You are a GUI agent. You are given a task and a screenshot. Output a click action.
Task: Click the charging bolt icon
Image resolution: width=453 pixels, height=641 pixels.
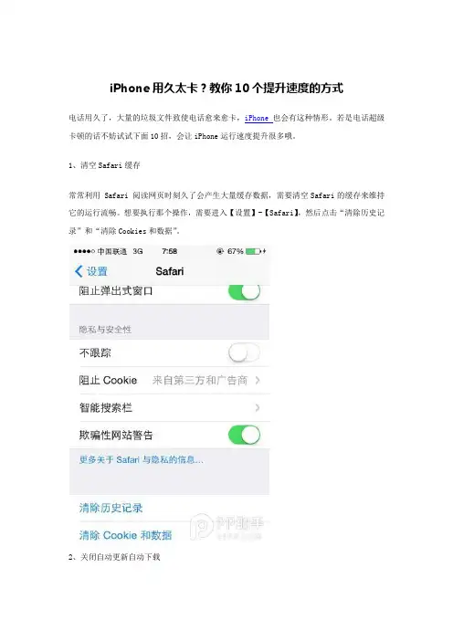[264, 251]
